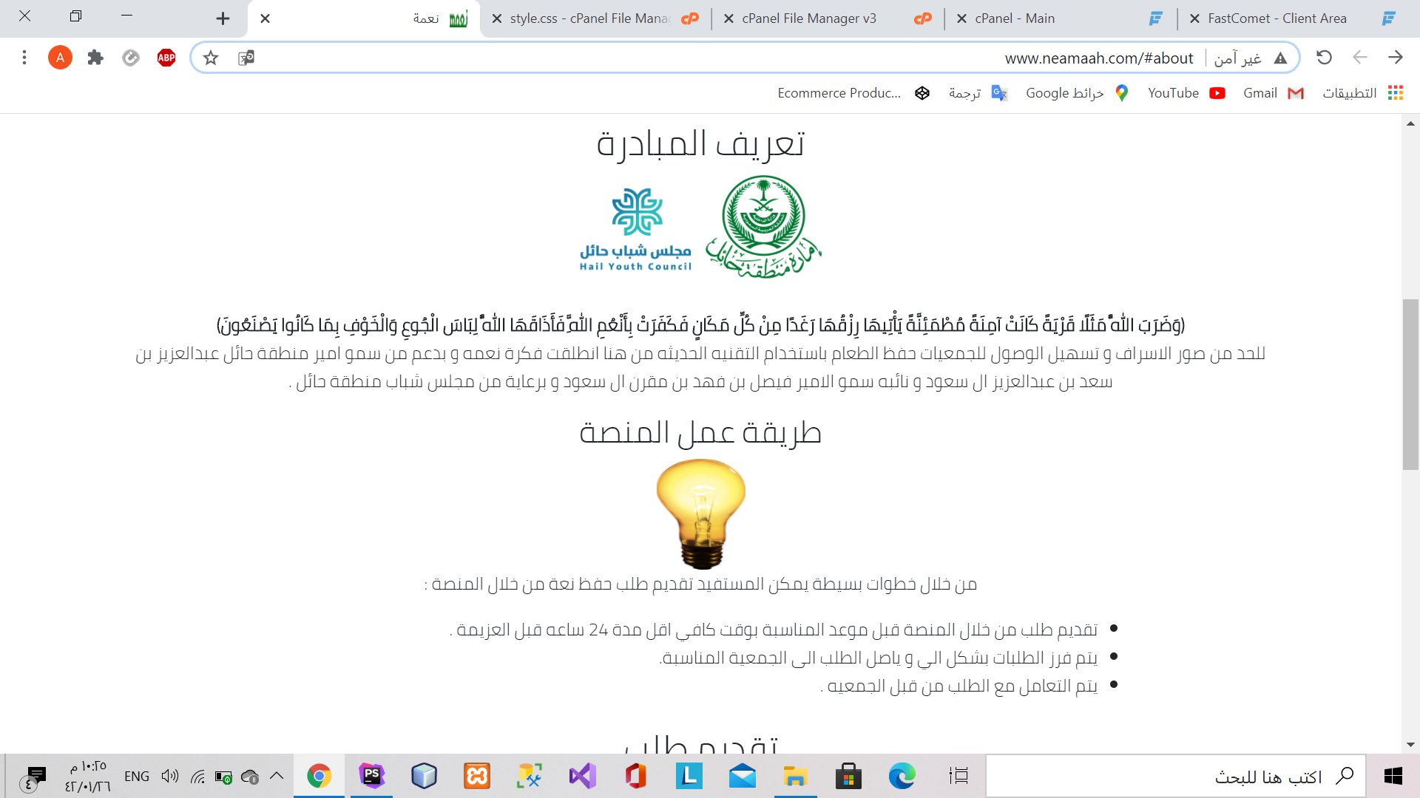Open the Gmail bookmark
Image resolution: width=1420 pixels, height=798 pixels.
tap(1273, 93)
